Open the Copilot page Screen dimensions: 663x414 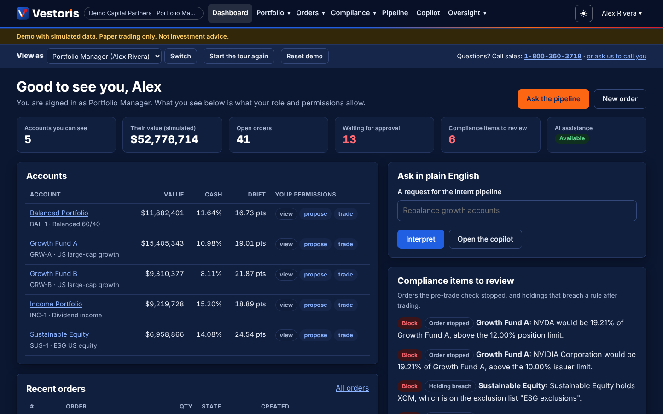[x=428, y=13]
